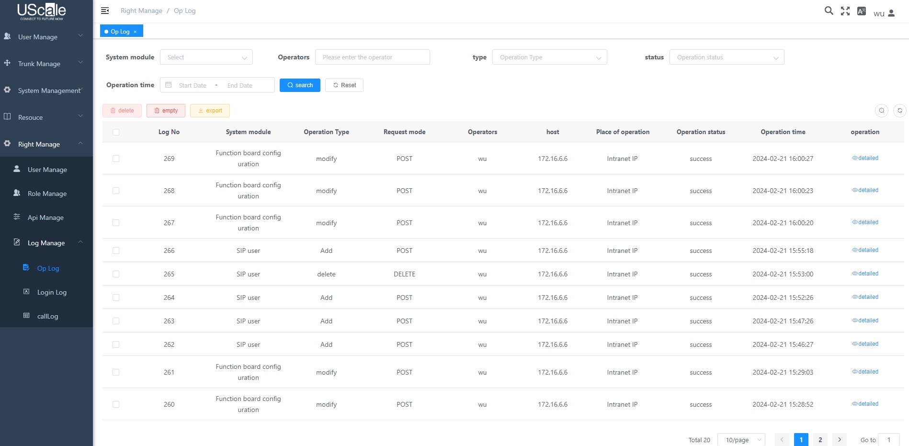The width and height of the screenshot is (909, 446).
Task: Refresh the table with the round refresh icon
Action: click(x=900, y=111)
